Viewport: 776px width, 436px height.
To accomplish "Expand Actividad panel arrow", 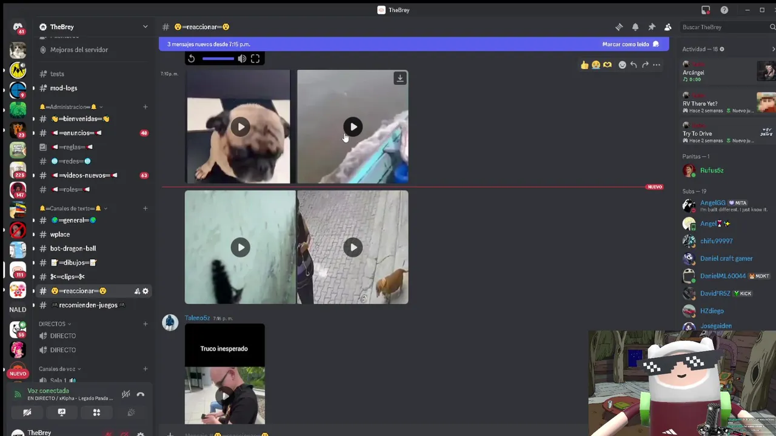I will click(x=773, y=49).
